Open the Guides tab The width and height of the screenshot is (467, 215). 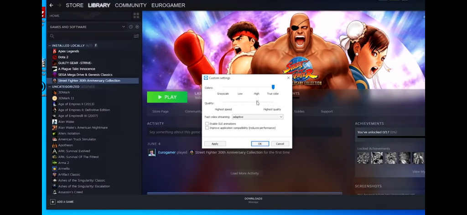pos(299,112)
